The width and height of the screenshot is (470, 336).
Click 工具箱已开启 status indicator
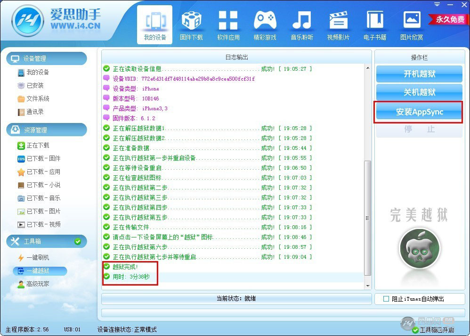click(433, 330)
